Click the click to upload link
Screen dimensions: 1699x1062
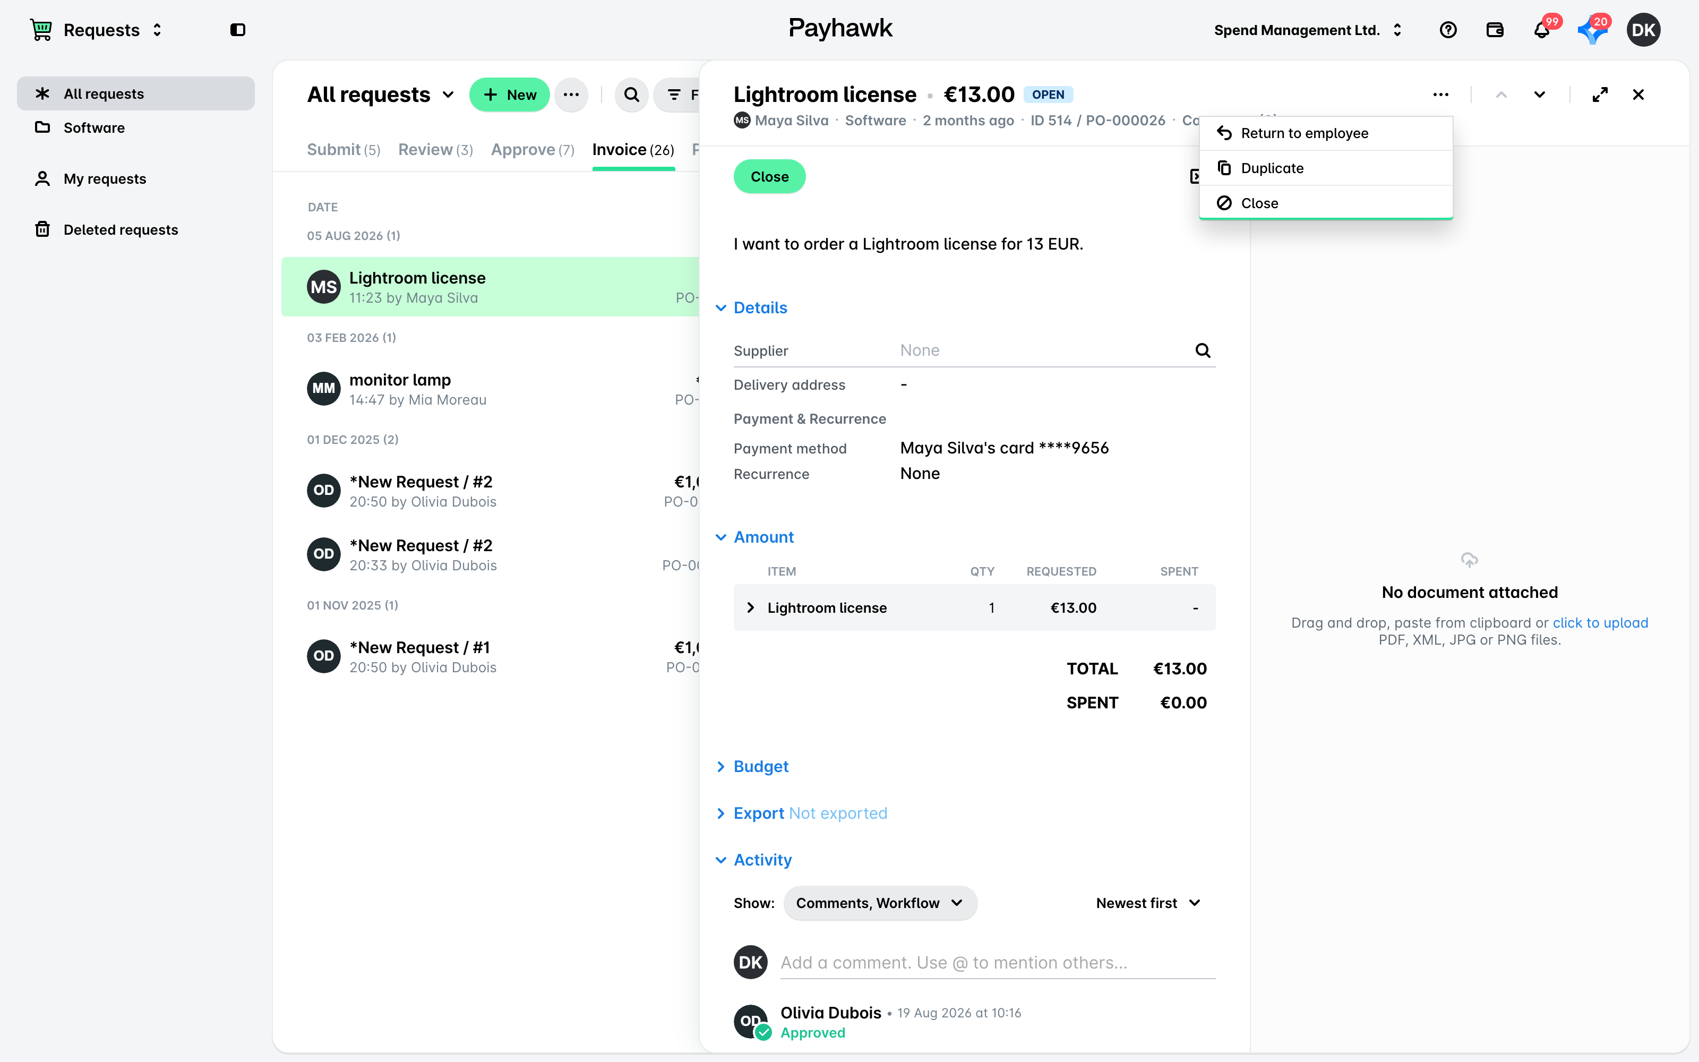1600,622
